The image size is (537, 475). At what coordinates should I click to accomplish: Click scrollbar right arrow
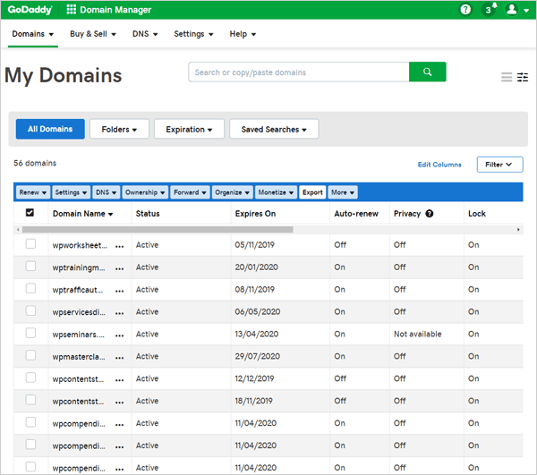click(x=518, y=229)
